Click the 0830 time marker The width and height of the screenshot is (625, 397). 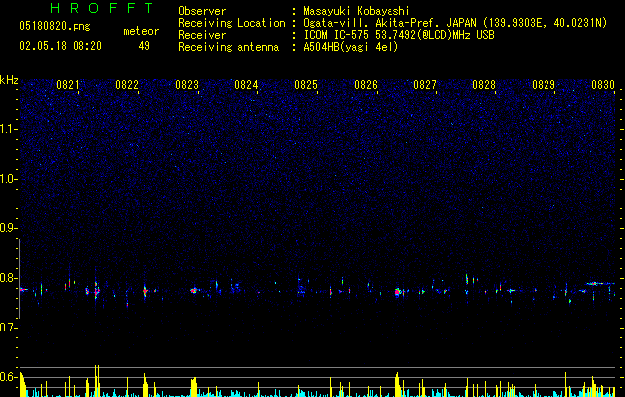603,85
